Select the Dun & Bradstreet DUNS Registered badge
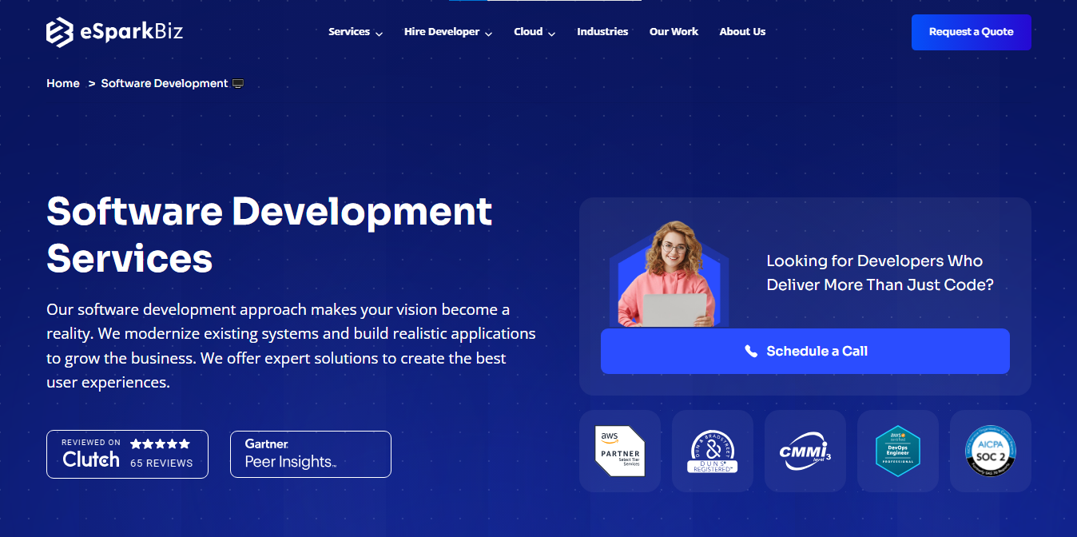Image resolution: width=1077 pixels, height=537 pixels. tap(712, 451)
